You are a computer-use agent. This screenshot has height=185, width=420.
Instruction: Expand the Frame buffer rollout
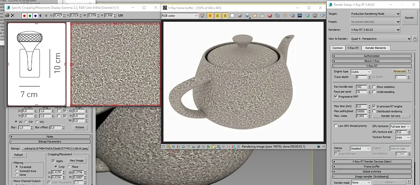[x=372, y=167]
